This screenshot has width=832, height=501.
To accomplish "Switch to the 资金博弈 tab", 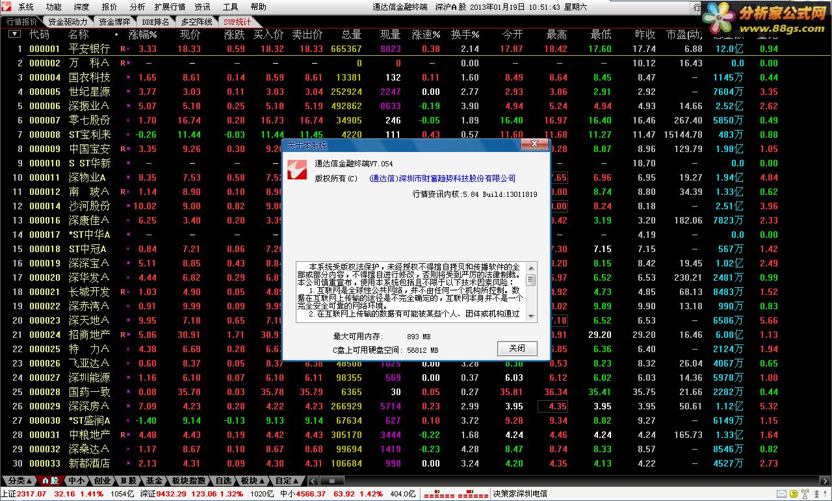I will click(115, 21).
